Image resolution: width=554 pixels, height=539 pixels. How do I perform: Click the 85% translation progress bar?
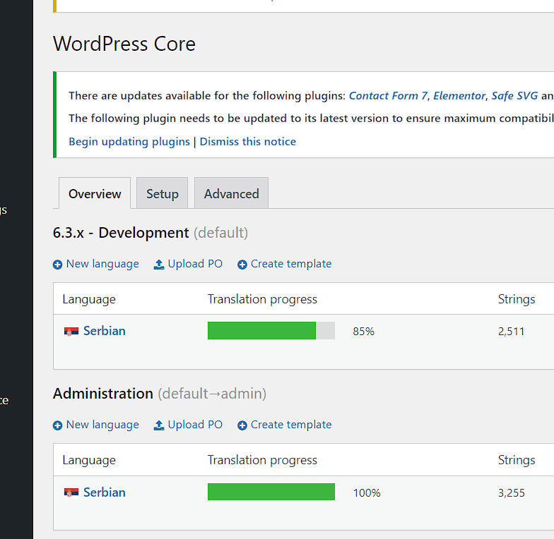[271, 330]
